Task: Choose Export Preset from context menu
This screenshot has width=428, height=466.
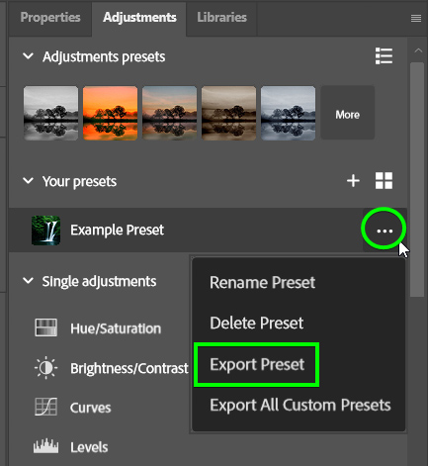Action: pyautogui.click(x=257, y=364)
